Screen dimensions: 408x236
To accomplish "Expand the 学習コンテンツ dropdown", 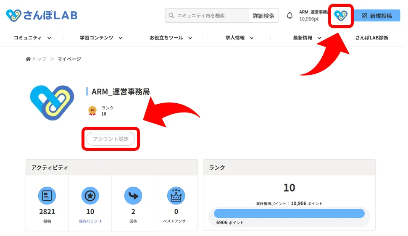I will [x=101, y=38].
